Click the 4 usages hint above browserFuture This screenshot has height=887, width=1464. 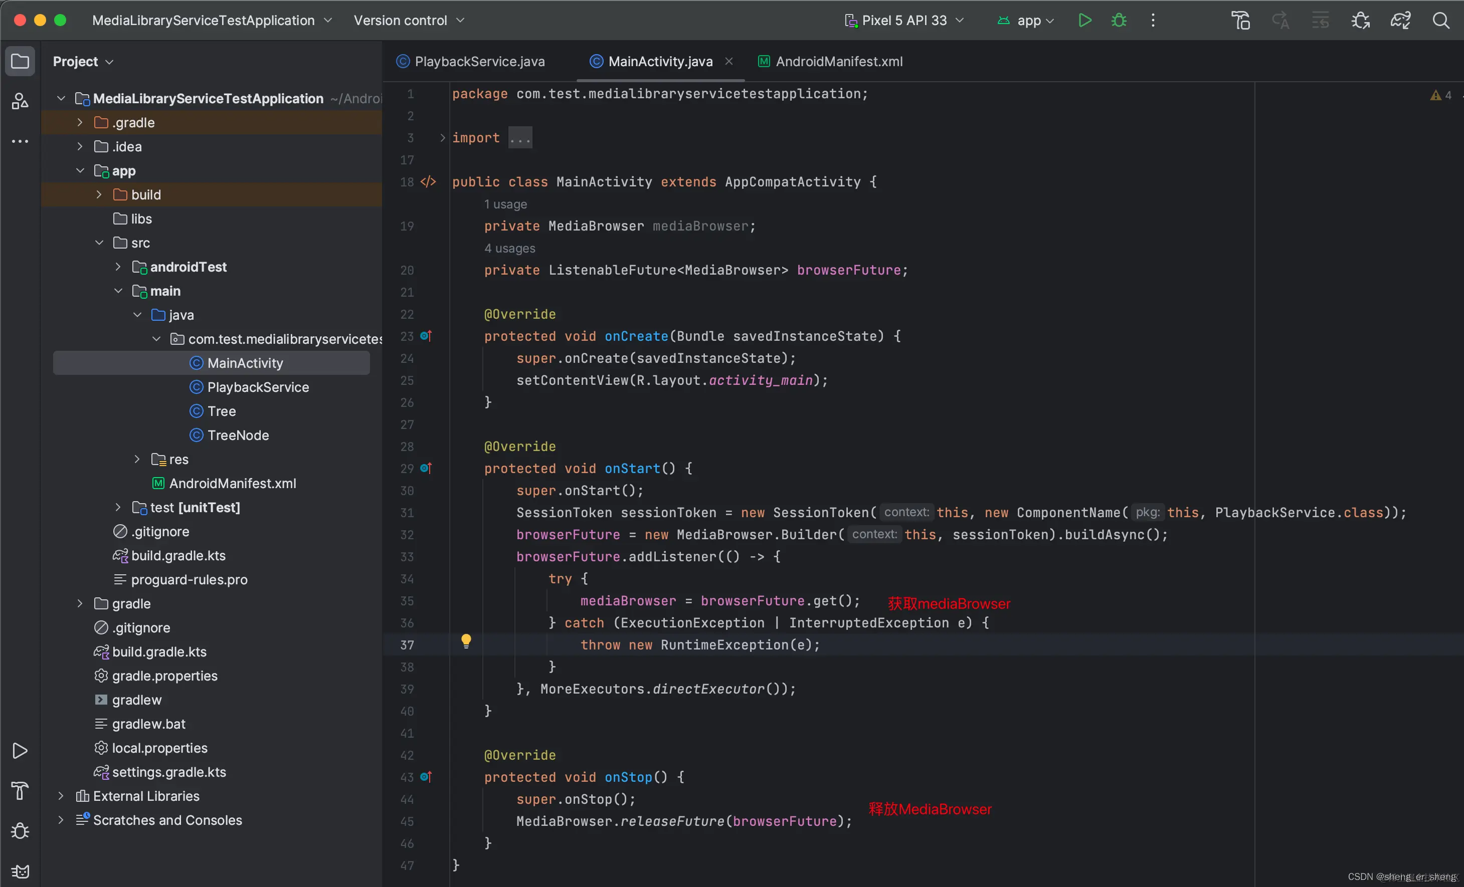click(x=509, y=248)
